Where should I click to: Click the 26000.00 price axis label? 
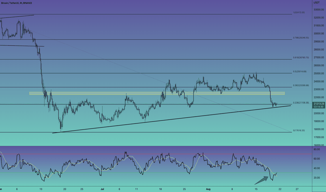tap(319, 65)
